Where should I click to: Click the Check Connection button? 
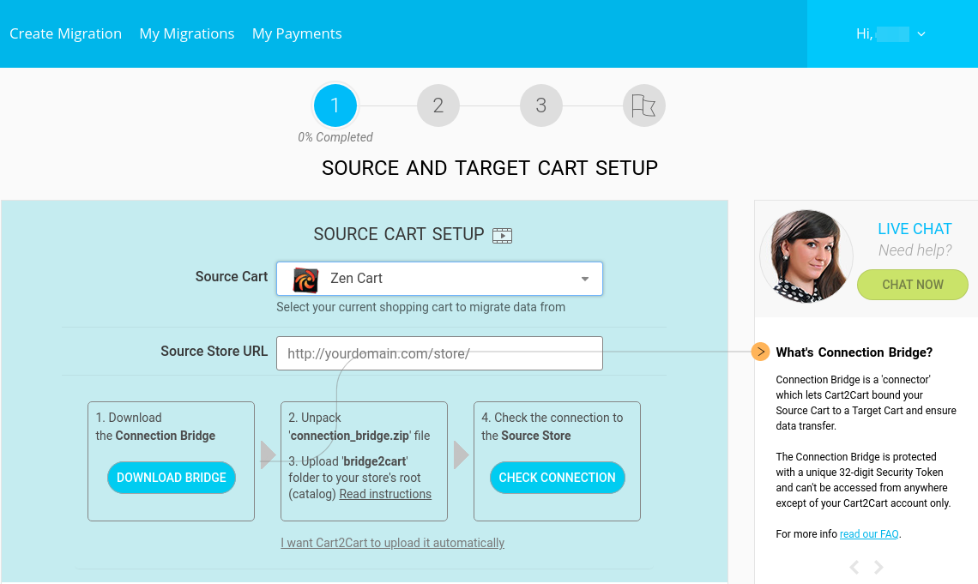557,478
